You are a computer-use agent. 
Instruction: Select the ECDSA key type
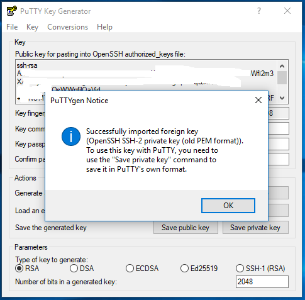[x=142, y=269]
